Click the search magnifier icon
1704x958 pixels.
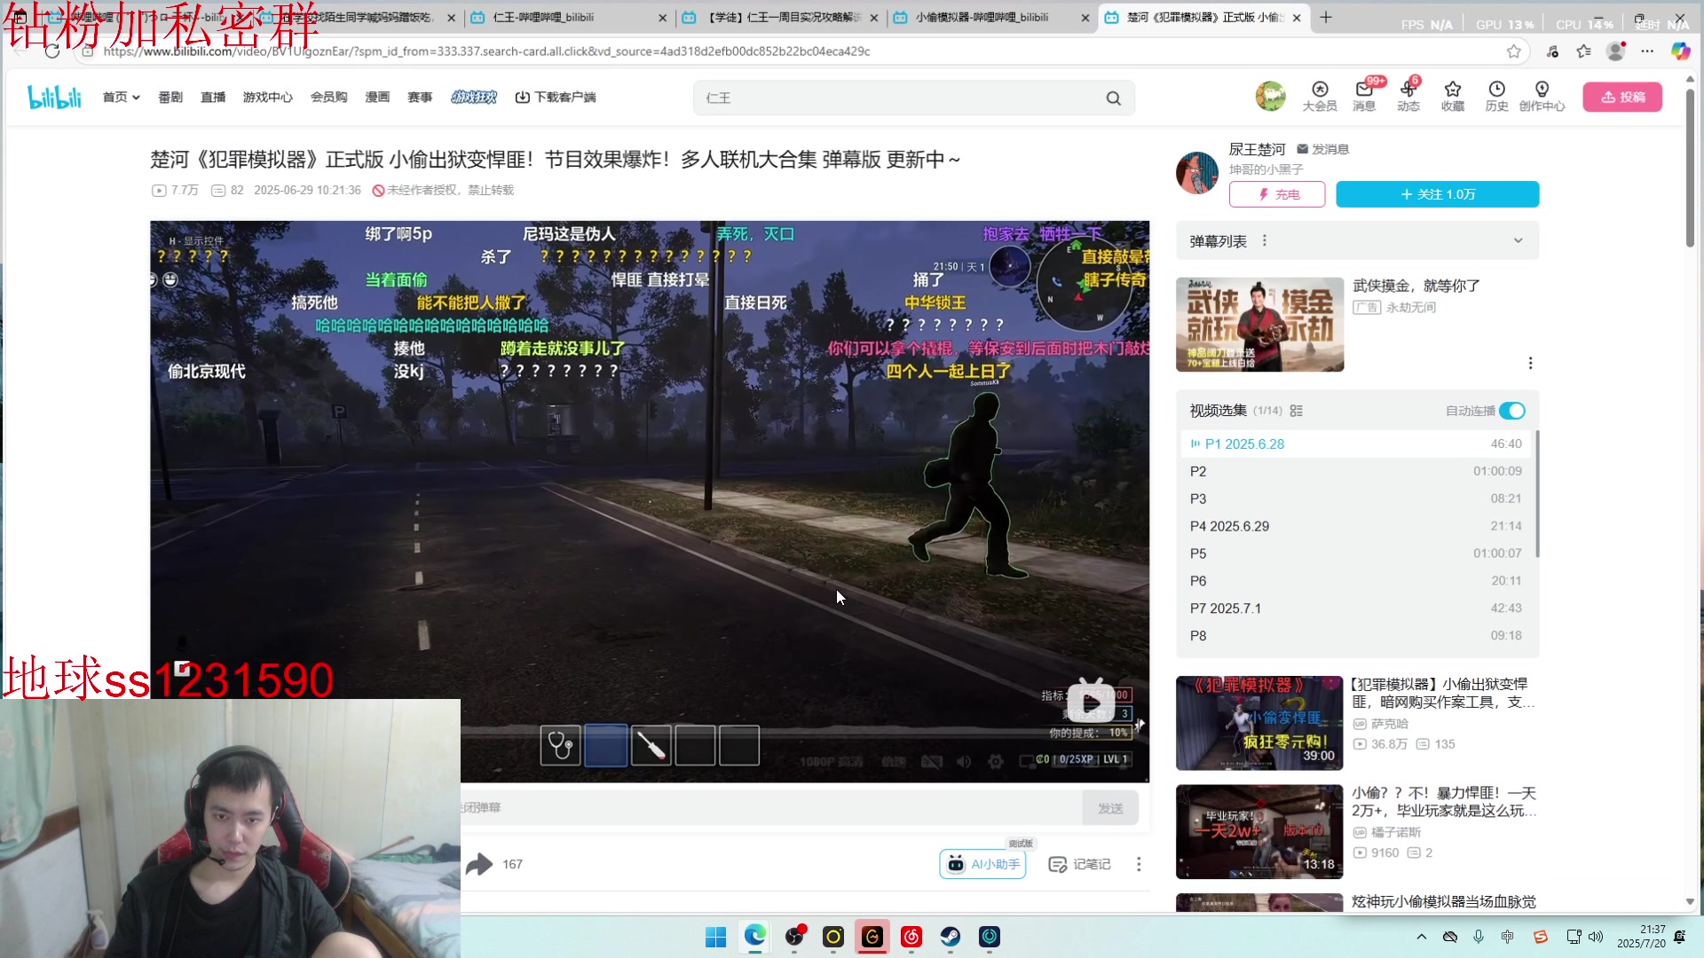pyautogui.click(x=1113, y=98)
